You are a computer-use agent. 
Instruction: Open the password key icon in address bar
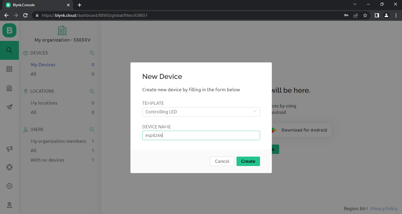[346, 15]
